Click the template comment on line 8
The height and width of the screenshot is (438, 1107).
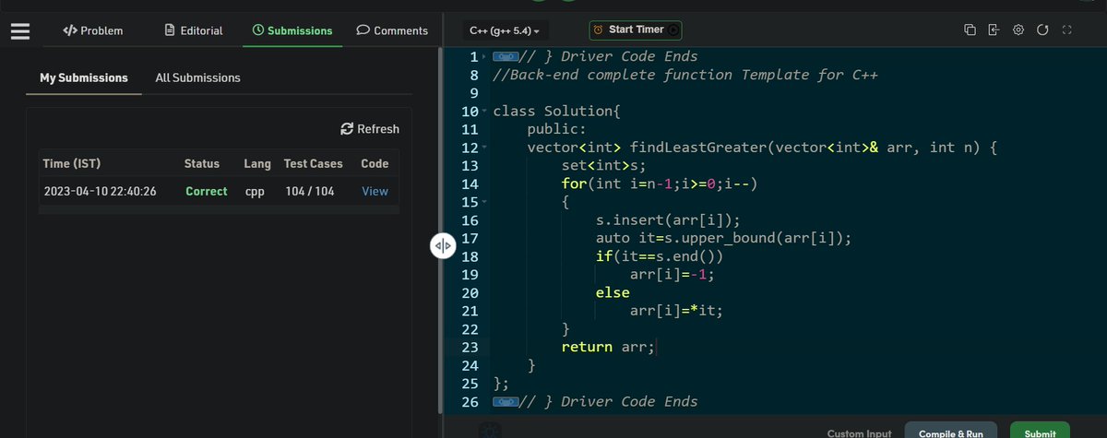[x=684, y=76]
